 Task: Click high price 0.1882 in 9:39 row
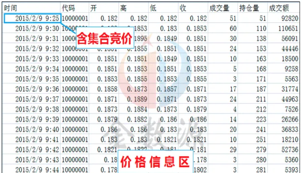[x=137, y=119]
